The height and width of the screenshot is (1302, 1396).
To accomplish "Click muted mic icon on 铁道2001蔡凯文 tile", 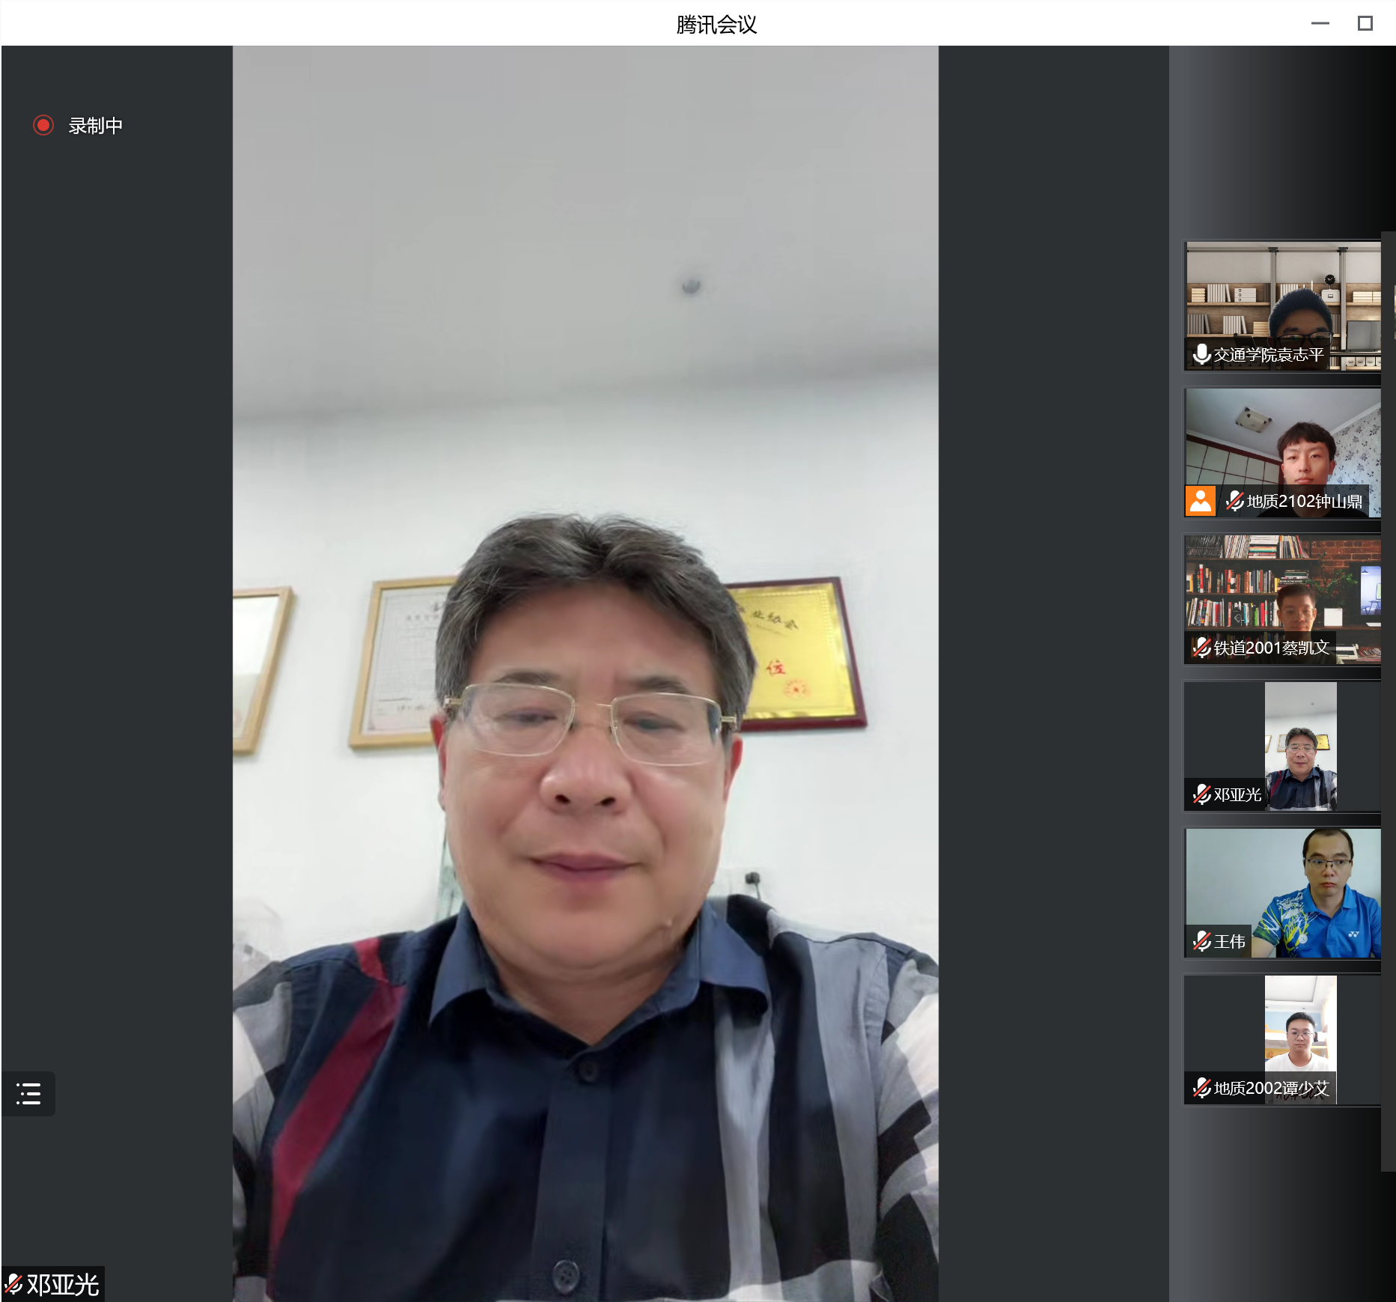I will pyautogui.click(x=1202, y=648).
